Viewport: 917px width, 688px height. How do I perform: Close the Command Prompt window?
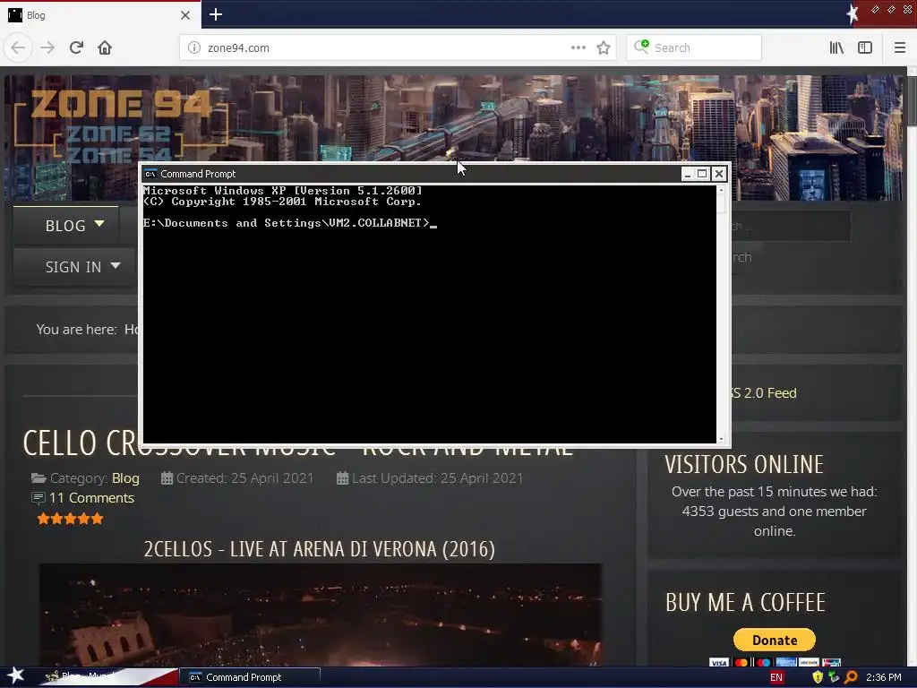click(719, 174)
